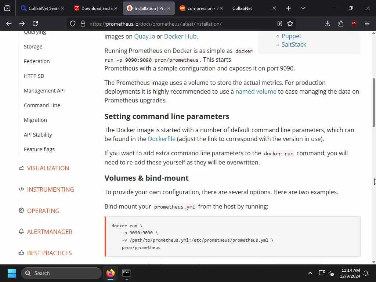Screen dimensions: 376x282
Task: Reload the current page
Action: tap(35, 23)
